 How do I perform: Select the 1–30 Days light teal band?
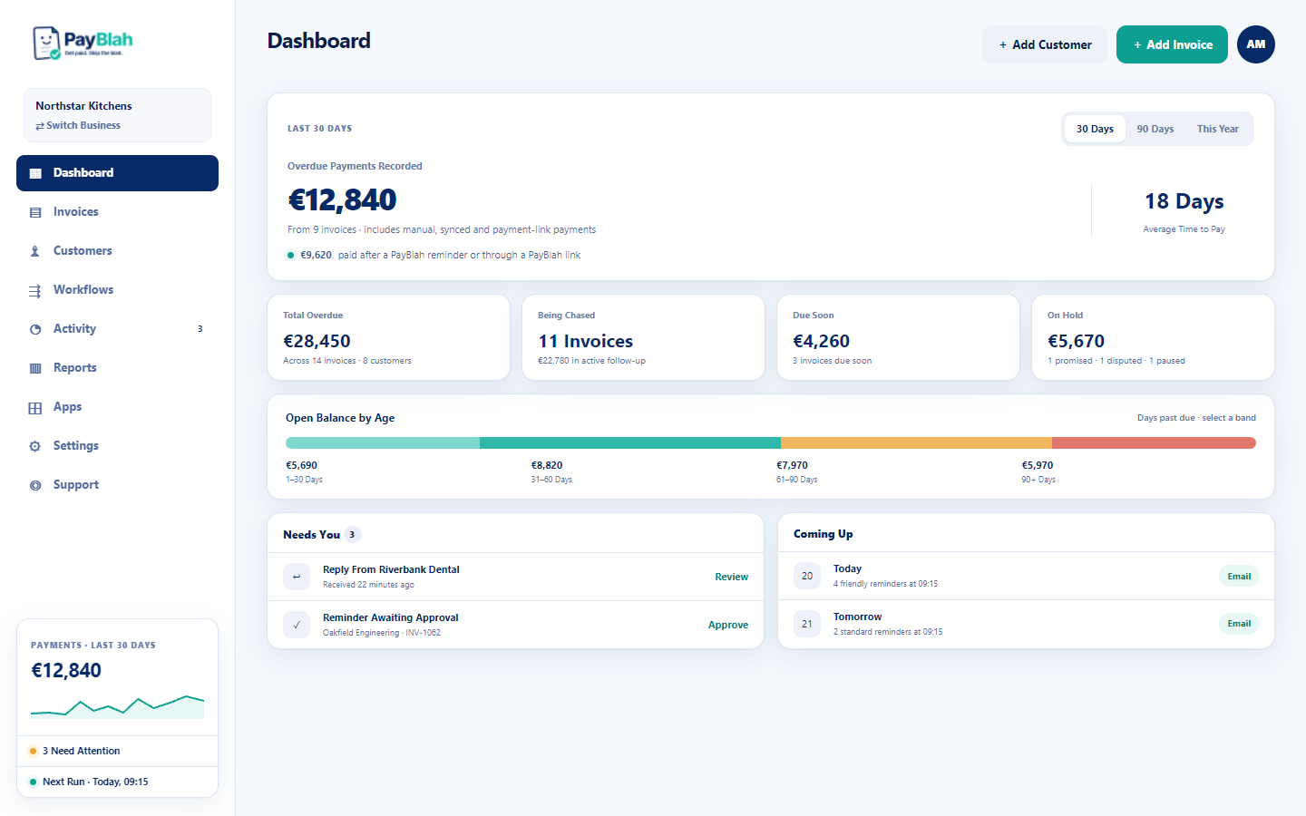pyautogui.click(x=383, y=443)
